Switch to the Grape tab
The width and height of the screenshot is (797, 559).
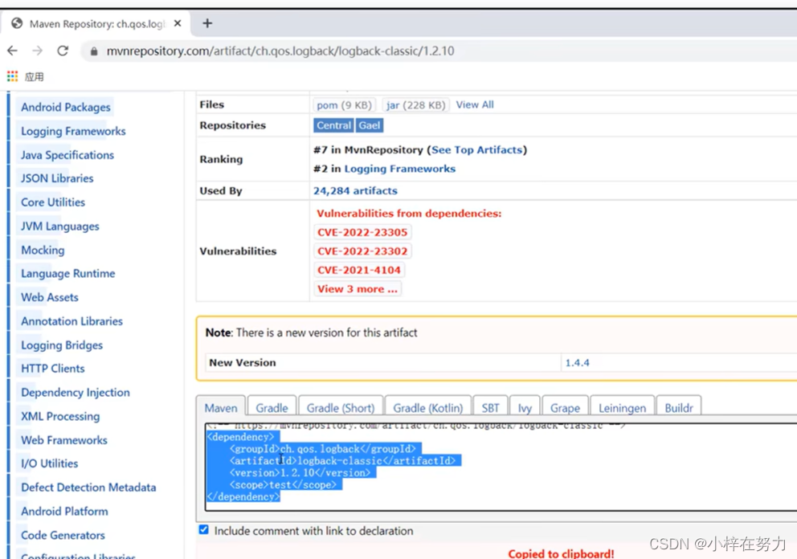click(565, 408)
